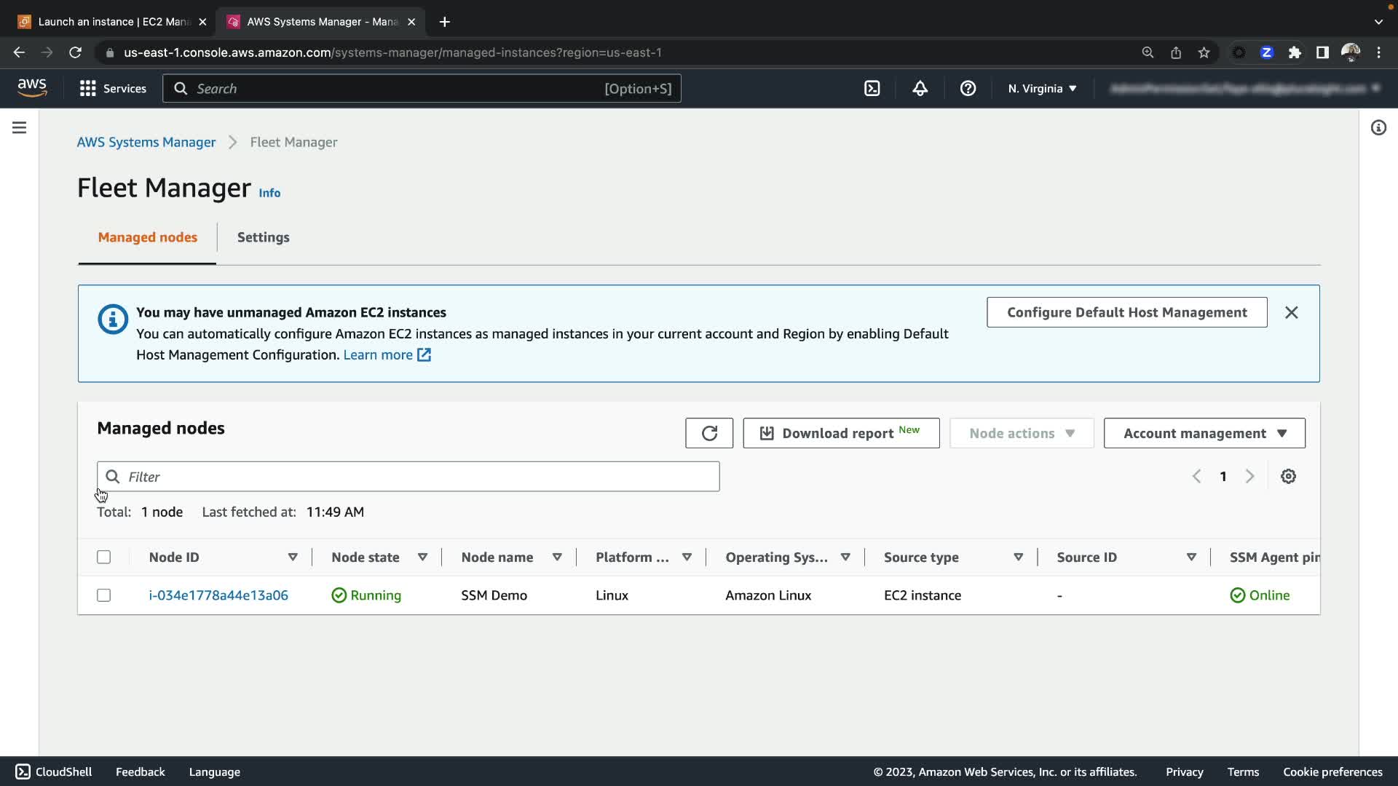Viewport: 1398px width, 786px height.
Task: Click Configure Default Host Management button
Action: pos(1126,312)
